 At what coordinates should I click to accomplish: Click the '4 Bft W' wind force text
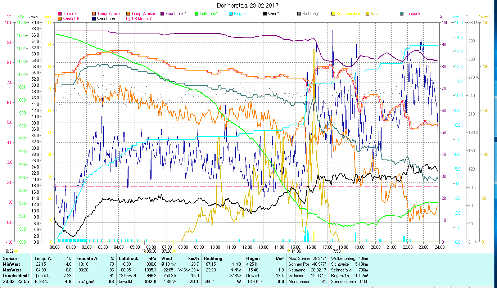(170, 282)
